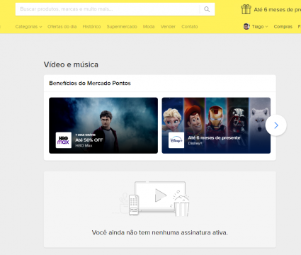301x255 pixels.
Task: Open the Vender page
Action: pos(168,27)
